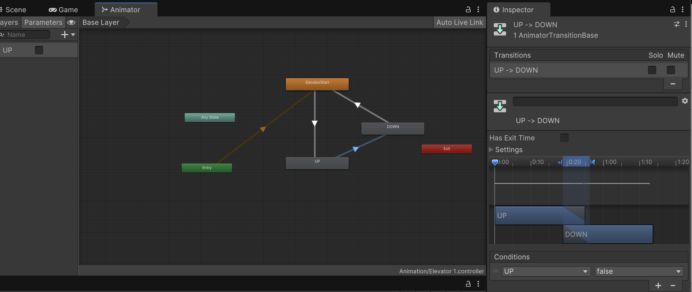
Task: Add a new condition with plus button
Action: coord(658,286)
